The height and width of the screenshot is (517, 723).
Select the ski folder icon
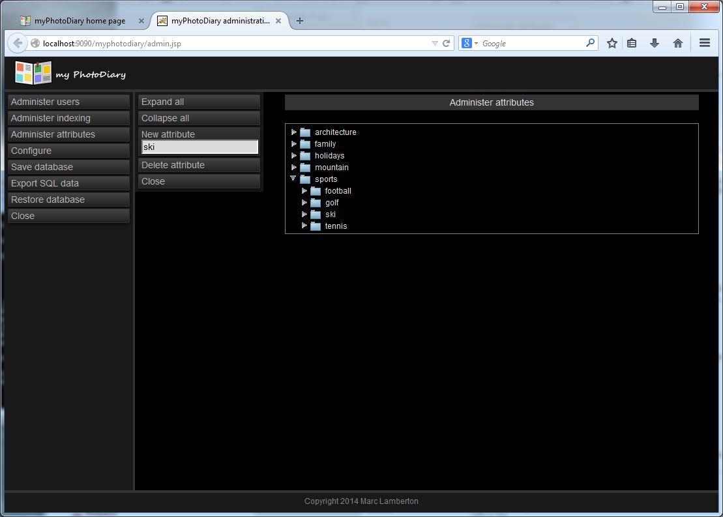click(x=316, y=214)
